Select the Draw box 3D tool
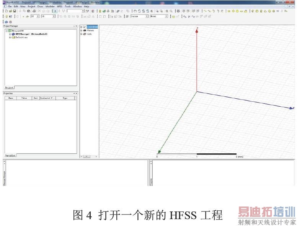The image size is (297, 226). [253, 11]
